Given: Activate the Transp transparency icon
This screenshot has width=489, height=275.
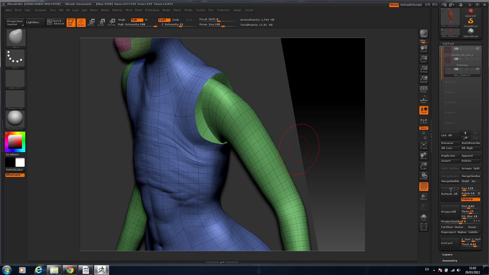Looking at the screenshot, I should 424,197.
